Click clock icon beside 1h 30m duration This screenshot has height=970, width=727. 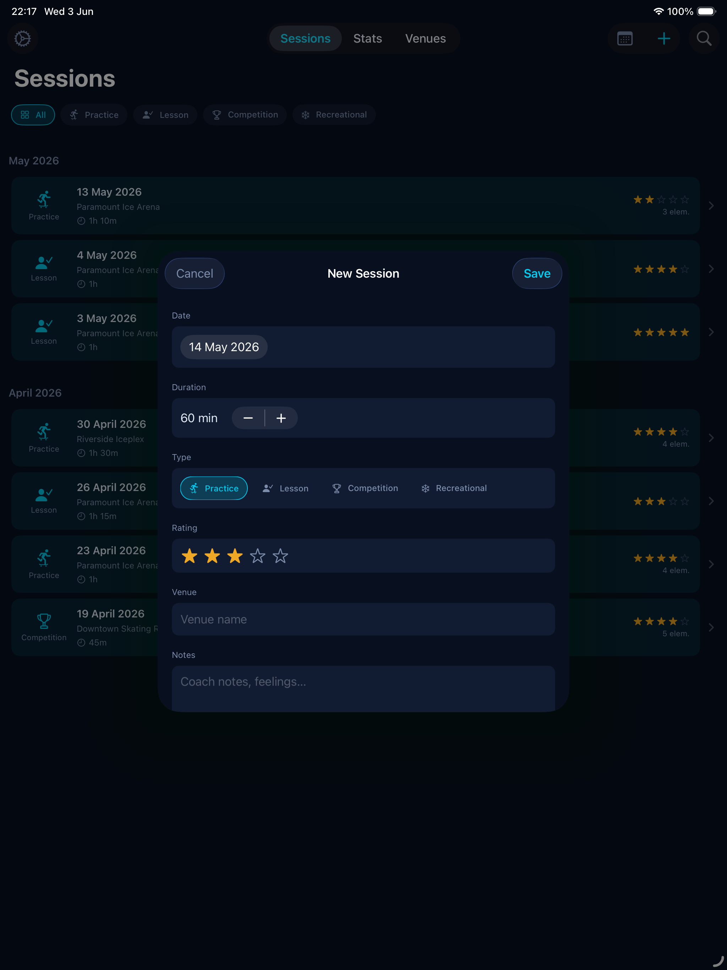point(81,453)
